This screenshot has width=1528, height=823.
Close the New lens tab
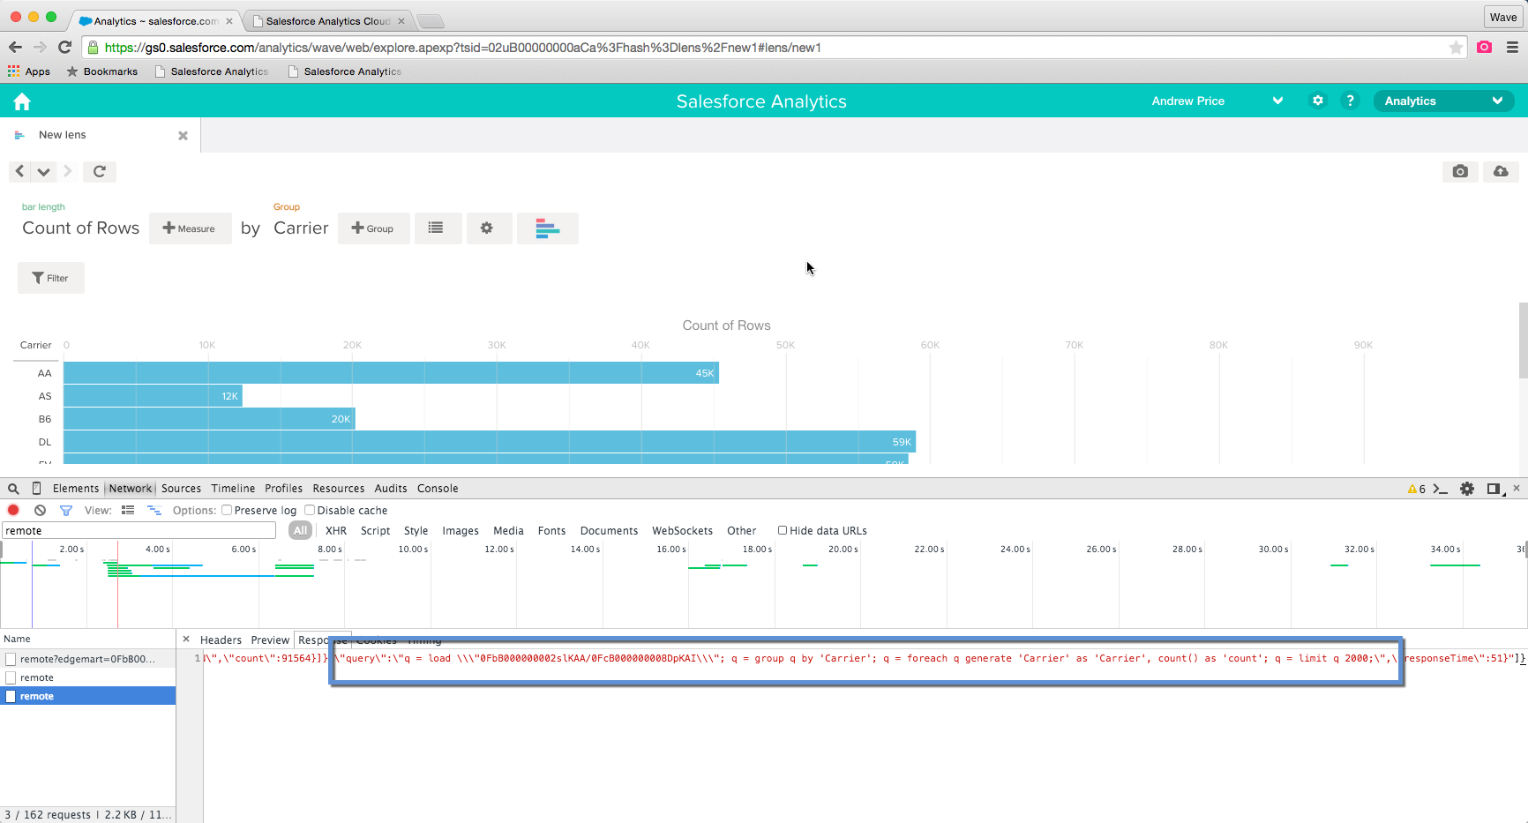(183, 136)
